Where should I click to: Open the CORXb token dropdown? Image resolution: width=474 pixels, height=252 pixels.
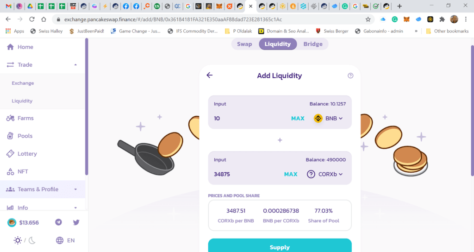pyautogui.click(x=325, y=174)
